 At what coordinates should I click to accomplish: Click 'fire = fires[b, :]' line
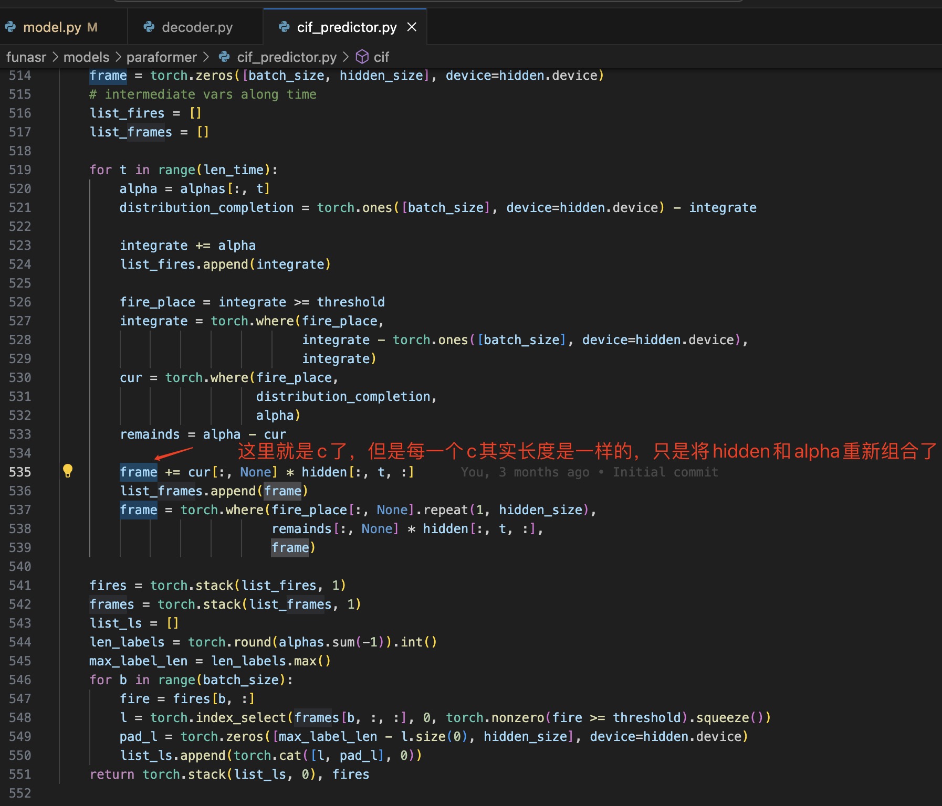point(187,699)
